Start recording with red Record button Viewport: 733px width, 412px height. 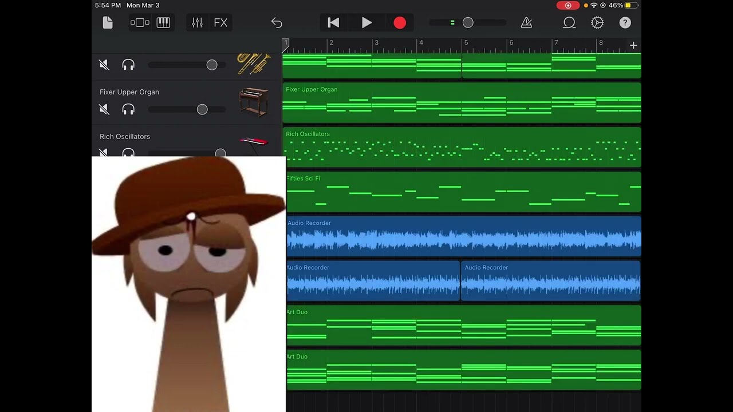point(400,23)
